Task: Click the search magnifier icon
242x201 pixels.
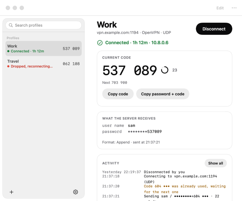Action: 11,25
